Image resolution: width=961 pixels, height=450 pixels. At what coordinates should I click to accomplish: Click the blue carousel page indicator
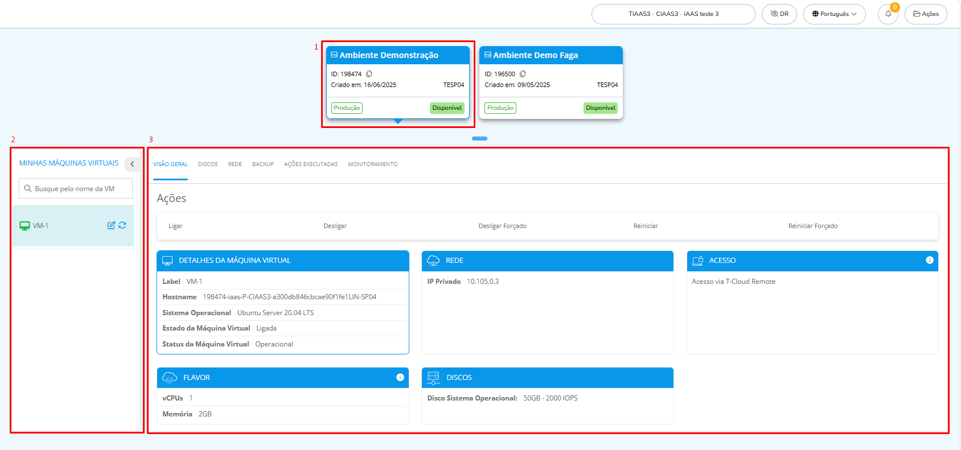click(x=479, y=138)
